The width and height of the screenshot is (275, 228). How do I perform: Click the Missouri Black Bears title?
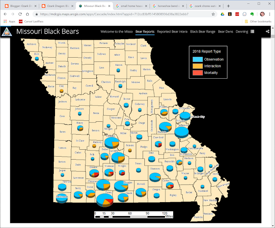tap(48, 31)
